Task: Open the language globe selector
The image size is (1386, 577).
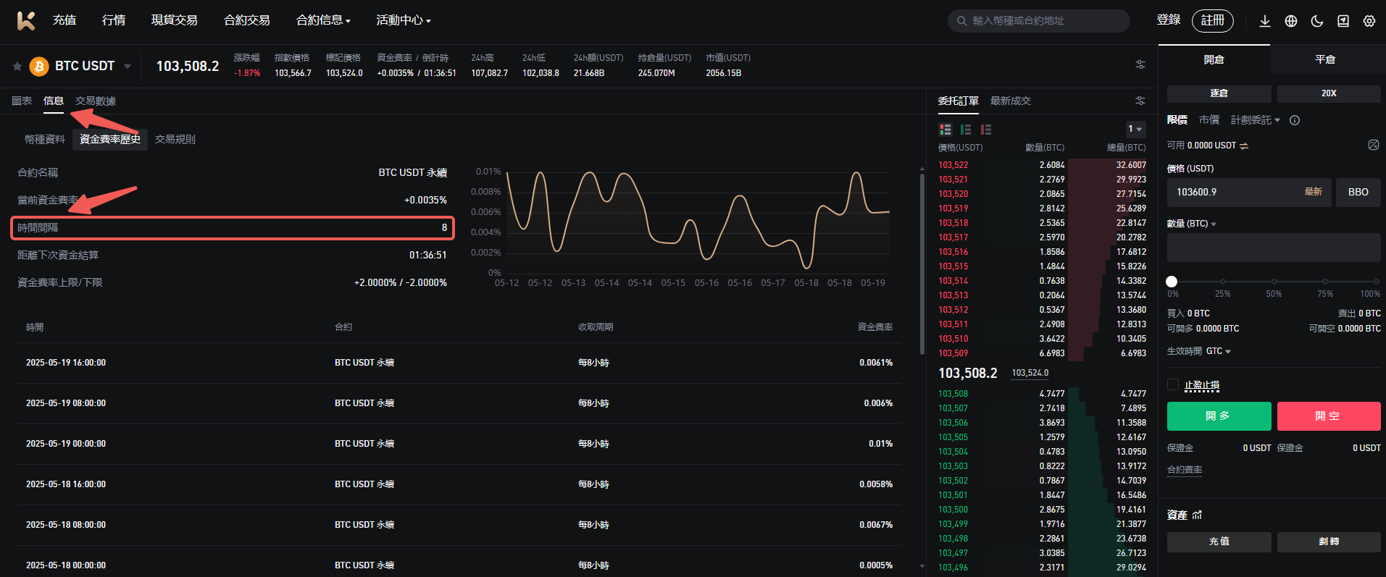Action: (1290, 21)
